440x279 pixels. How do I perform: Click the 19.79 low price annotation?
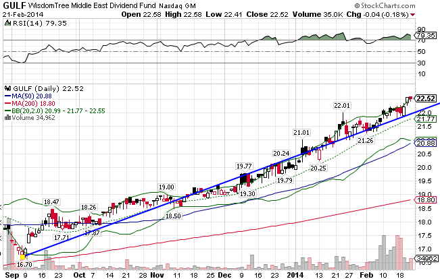coord(285,180)
